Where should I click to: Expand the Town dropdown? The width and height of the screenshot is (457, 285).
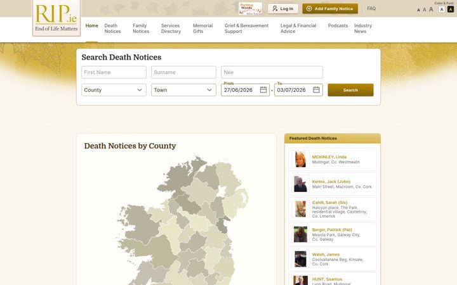[x=183, y=90]
